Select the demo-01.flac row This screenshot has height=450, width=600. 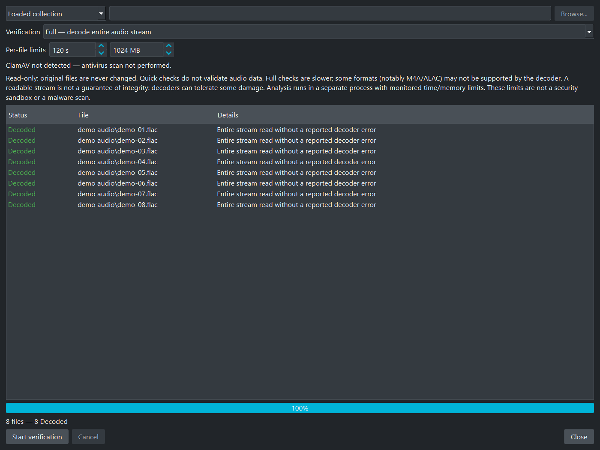click(x=300, y=129)
